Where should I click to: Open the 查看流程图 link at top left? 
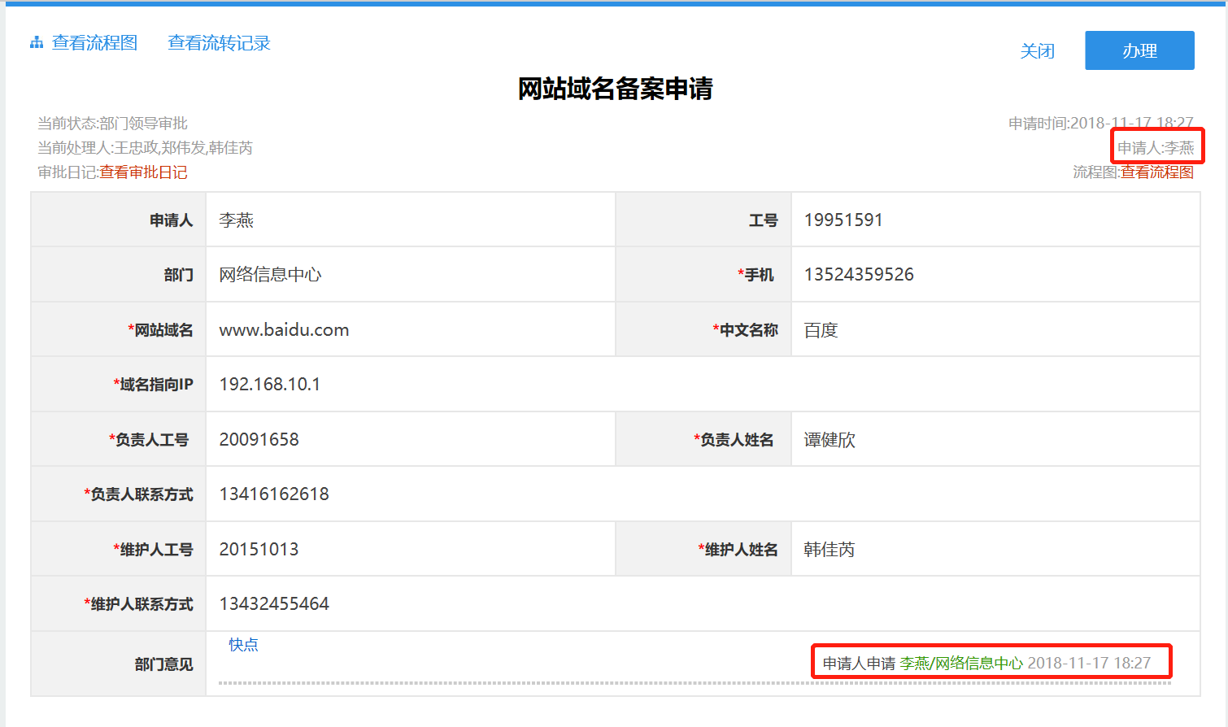click(94, 43)
